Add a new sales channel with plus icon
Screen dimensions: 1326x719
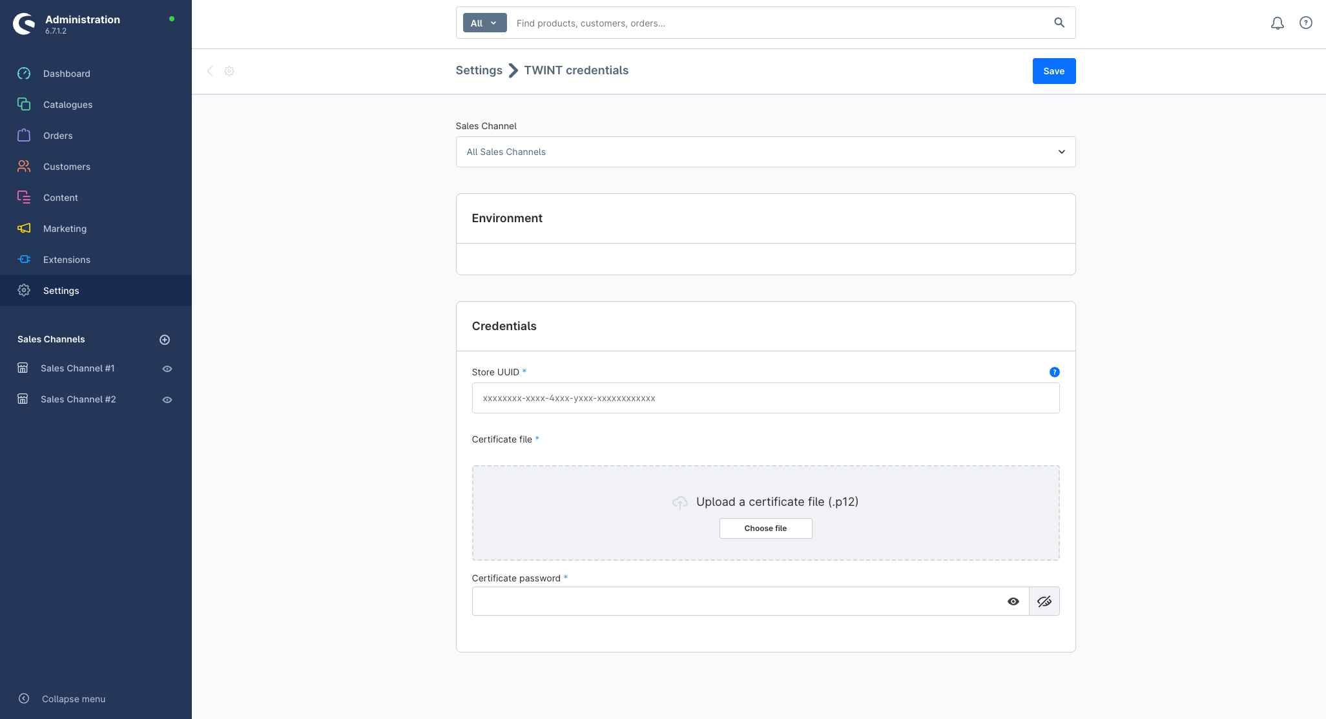coord(165,340)
